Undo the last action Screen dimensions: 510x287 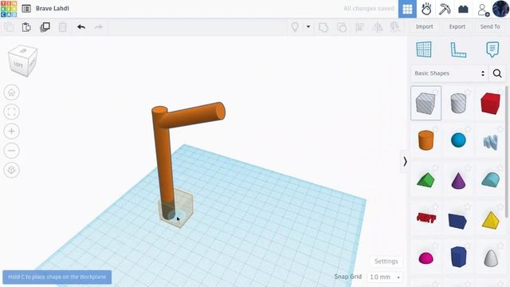pyautogui.click(x=81, y=26)
